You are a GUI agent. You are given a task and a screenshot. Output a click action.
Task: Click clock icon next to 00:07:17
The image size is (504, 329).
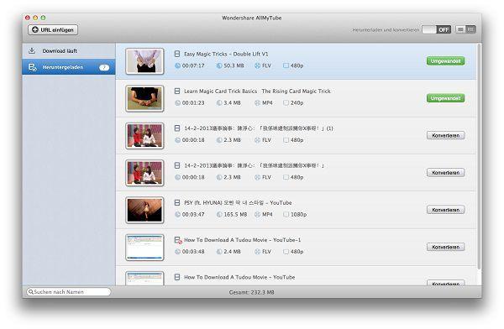click(x=177, y=65)
